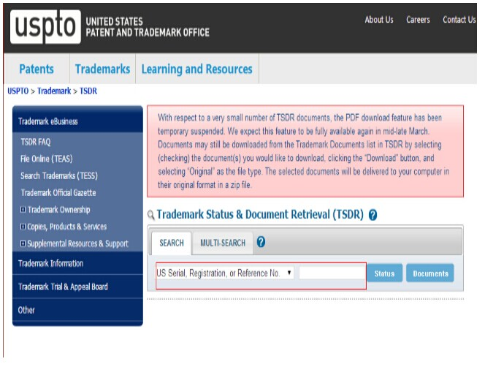Click United States Patent and Trademark Office text

(x=148, y=27)
